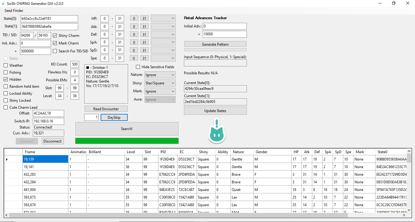This screenshot has height=222, width=415.
Task: Click the pattern generation progress bar
Action: coord(215,50)
